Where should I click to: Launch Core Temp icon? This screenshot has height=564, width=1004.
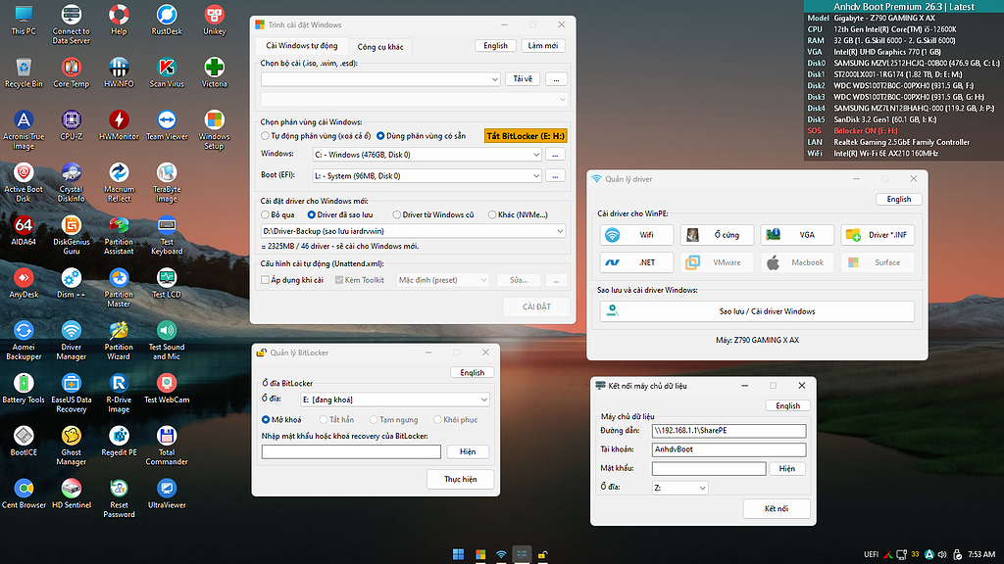point(71,72)
